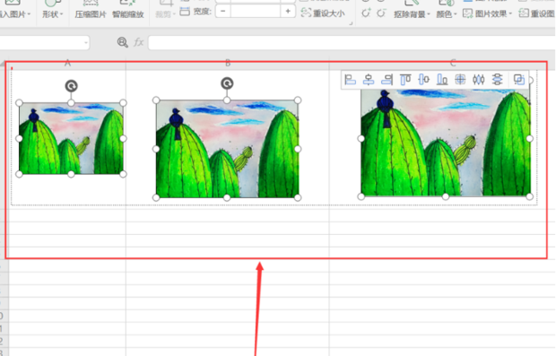
Task: Select the middle cactus picture in column B
Action: pos(227,149)
